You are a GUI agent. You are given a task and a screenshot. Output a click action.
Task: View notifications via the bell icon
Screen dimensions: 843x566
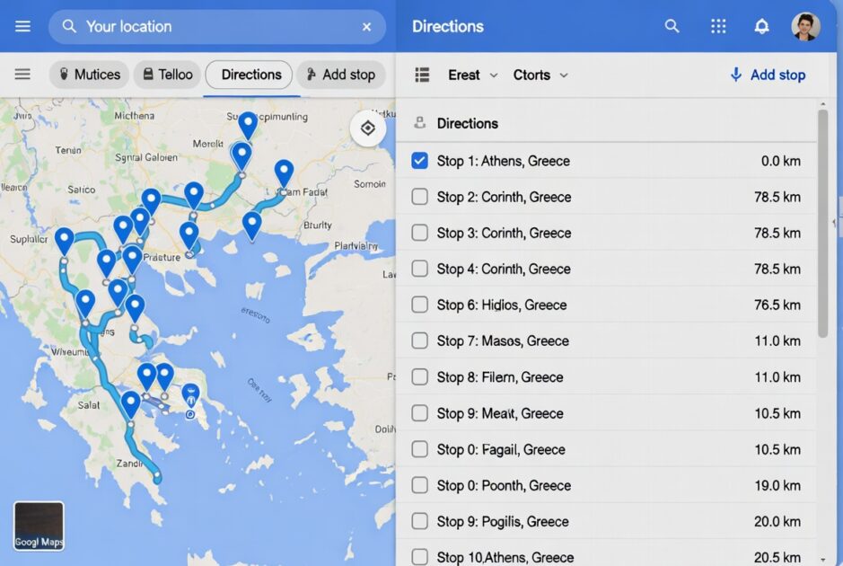(x=761, y=26)
